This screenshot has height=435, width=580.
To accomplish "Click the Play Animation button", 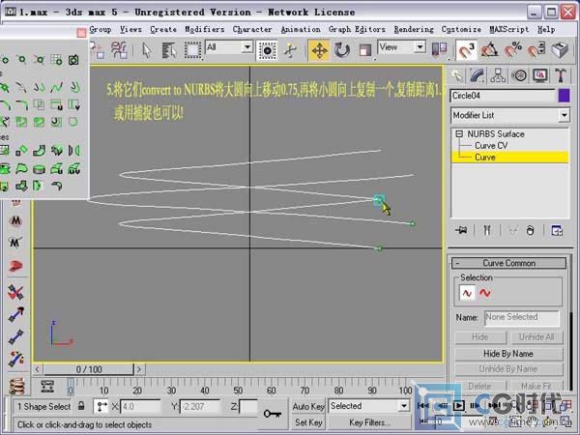I will (458, 406).
